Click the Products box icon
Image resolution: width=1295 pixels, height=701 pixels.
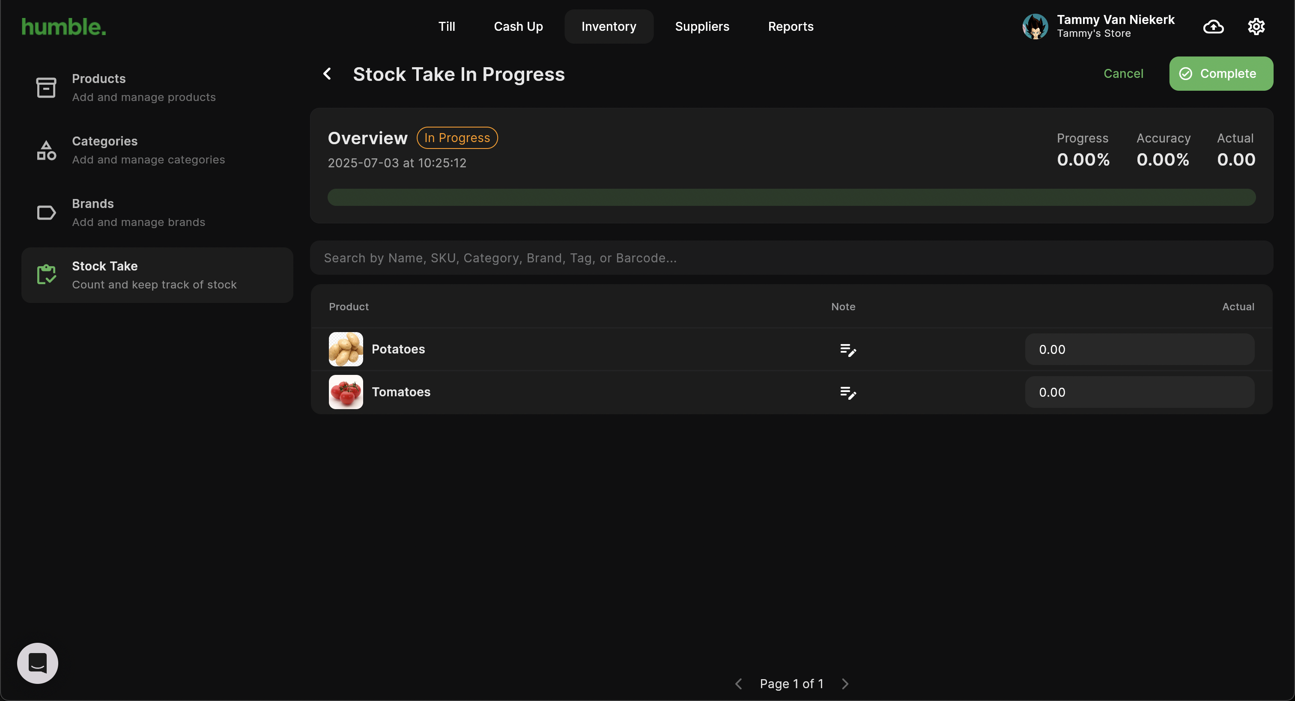click(x=46, y=88)
